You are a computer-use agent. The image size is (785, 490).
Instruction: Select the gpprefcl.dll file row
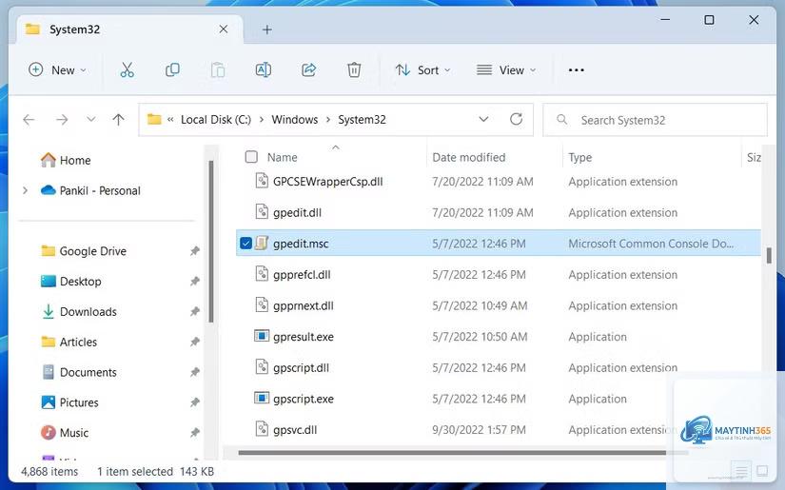(x=499, y=274)
